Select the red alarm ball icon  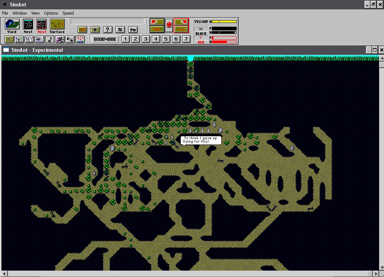click(169, 25)
